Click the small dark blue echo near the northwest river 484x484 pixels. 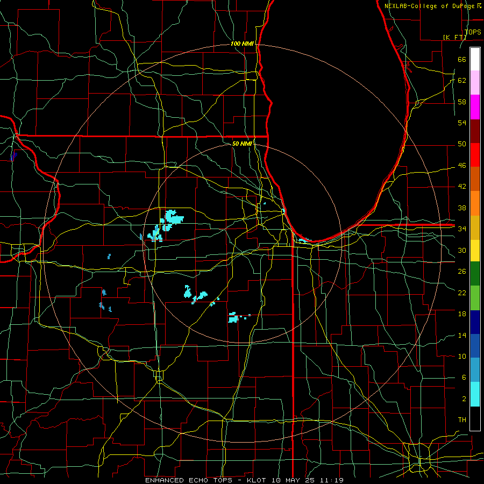[13, 156]
